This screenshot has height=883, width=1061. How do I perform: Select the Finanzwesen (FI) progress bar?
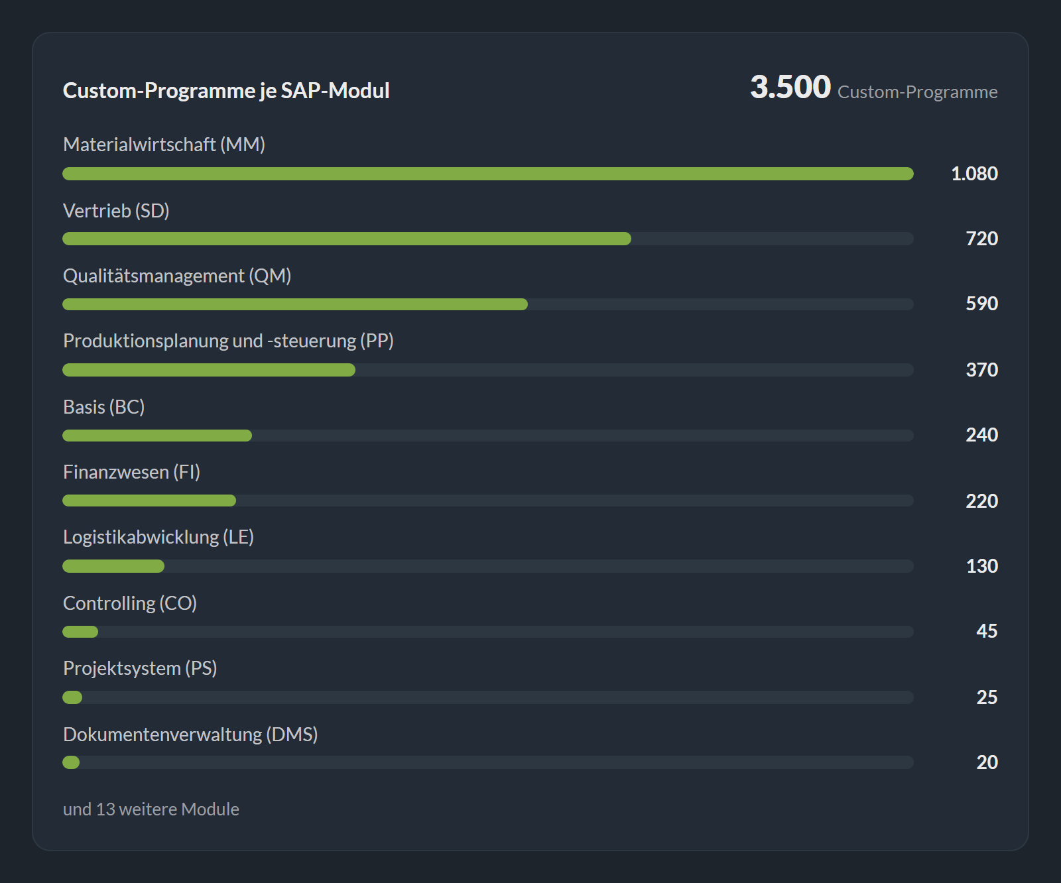point(488,500)
